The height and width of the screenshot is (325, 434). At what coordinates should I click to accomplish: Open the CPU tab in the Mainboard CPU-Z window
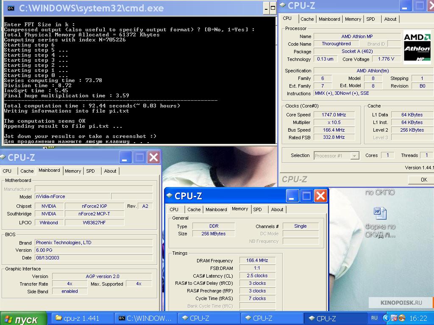pos(7,171)
